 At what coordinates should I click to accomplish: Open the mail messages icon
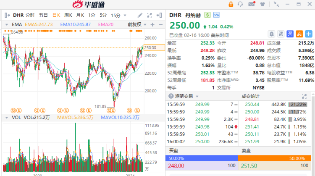tap(252, 4)
